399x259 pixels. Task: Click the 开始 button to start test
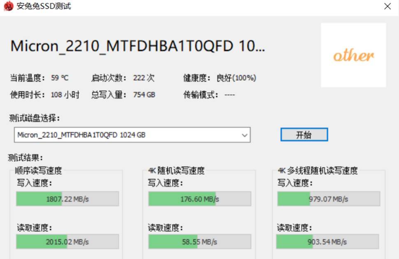304,135
